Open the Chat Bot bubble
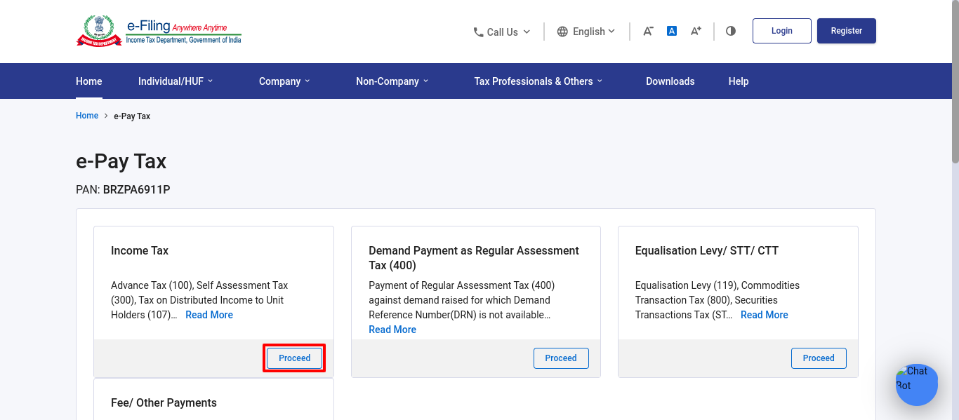The height and width of the screenshot is (420, 959). tap(916, 384)
